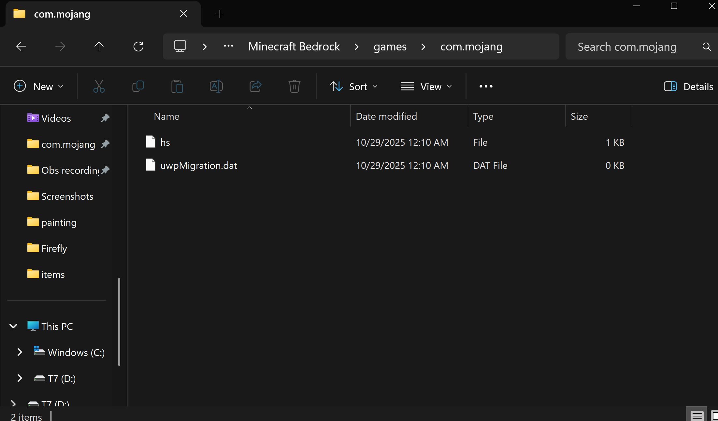The image size is (718, 421).
Task: Click the Paste clipboard icon
Action: click(177, 87)
